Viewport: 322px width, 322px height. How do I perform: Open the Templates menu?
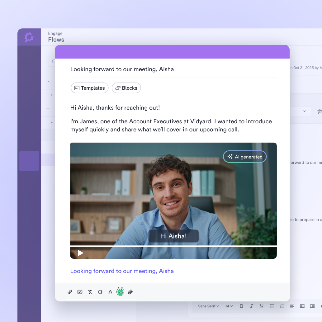90,88
